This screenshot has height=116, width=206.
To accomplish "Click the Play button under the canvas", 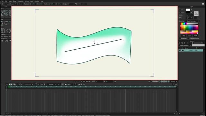I will pyautogui.click(x=81, y=82).
